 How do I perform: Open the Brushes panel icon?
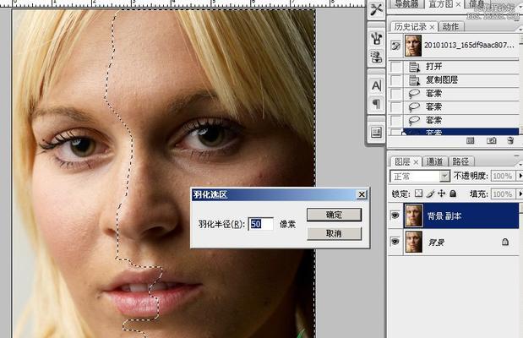coord(377,38)
